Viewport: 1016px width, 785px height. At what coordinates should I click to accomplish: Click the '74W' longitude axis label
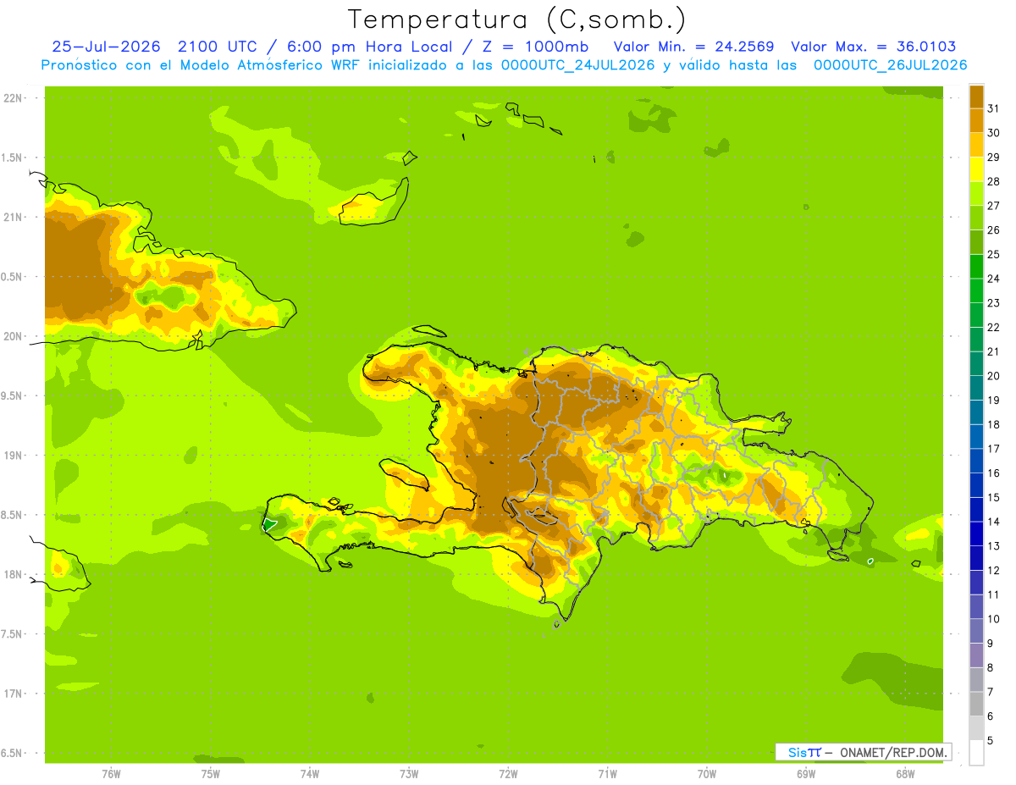[310, 774]
